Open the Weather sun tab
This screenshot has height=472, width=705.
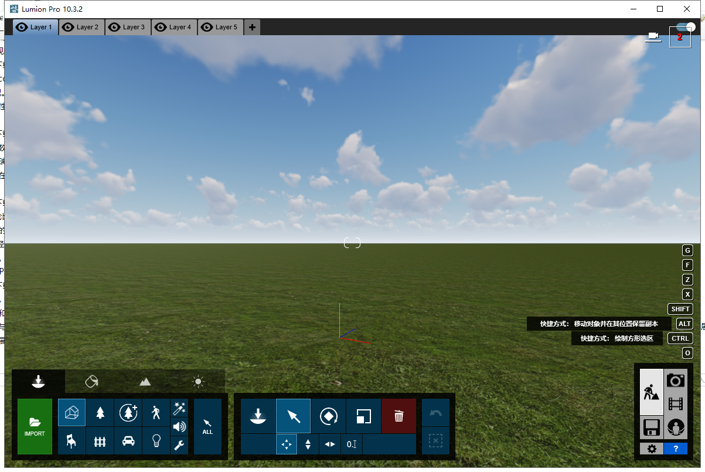[x=198, y=382]
